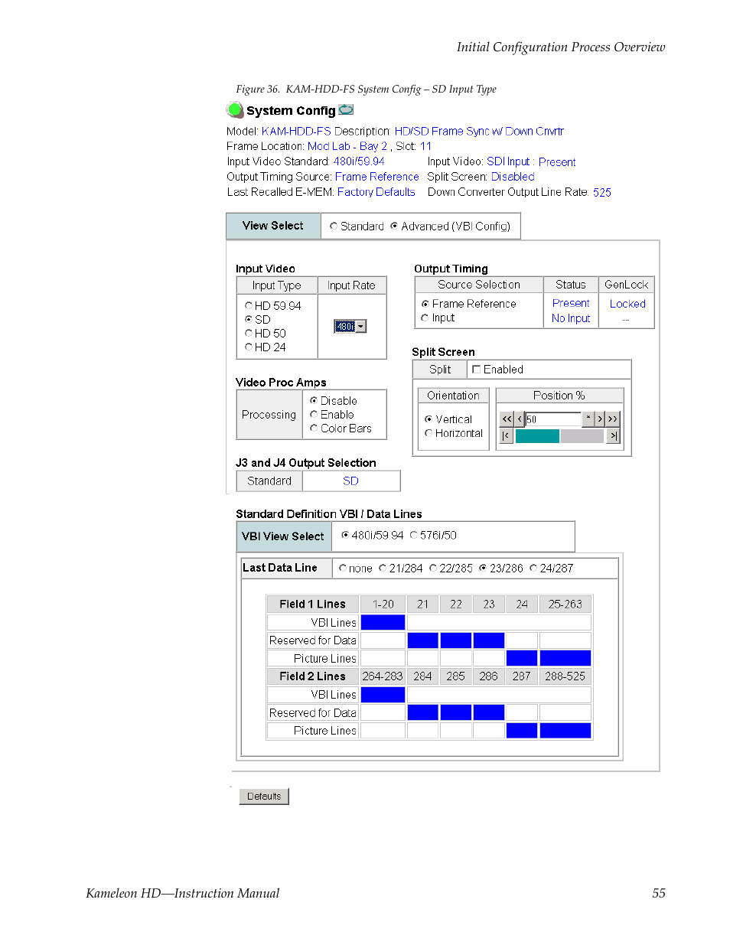Select 576i/50 VBI view
Screen dimensions: 730x945
(x=414, y=535)
